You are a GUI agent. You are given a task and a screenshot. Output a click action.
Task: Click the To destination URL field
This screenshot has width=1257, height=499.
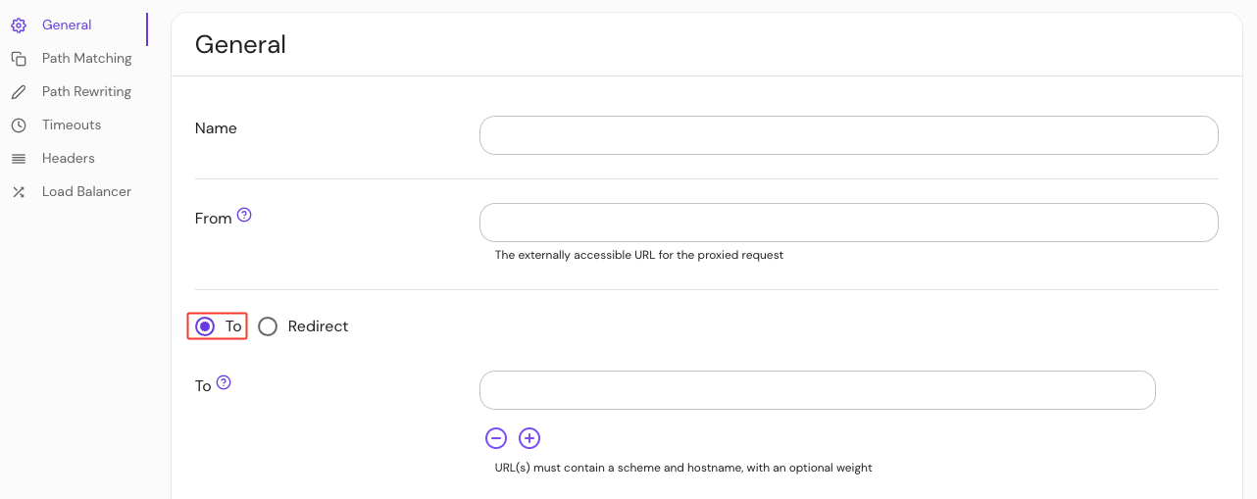tap(817, 390)
